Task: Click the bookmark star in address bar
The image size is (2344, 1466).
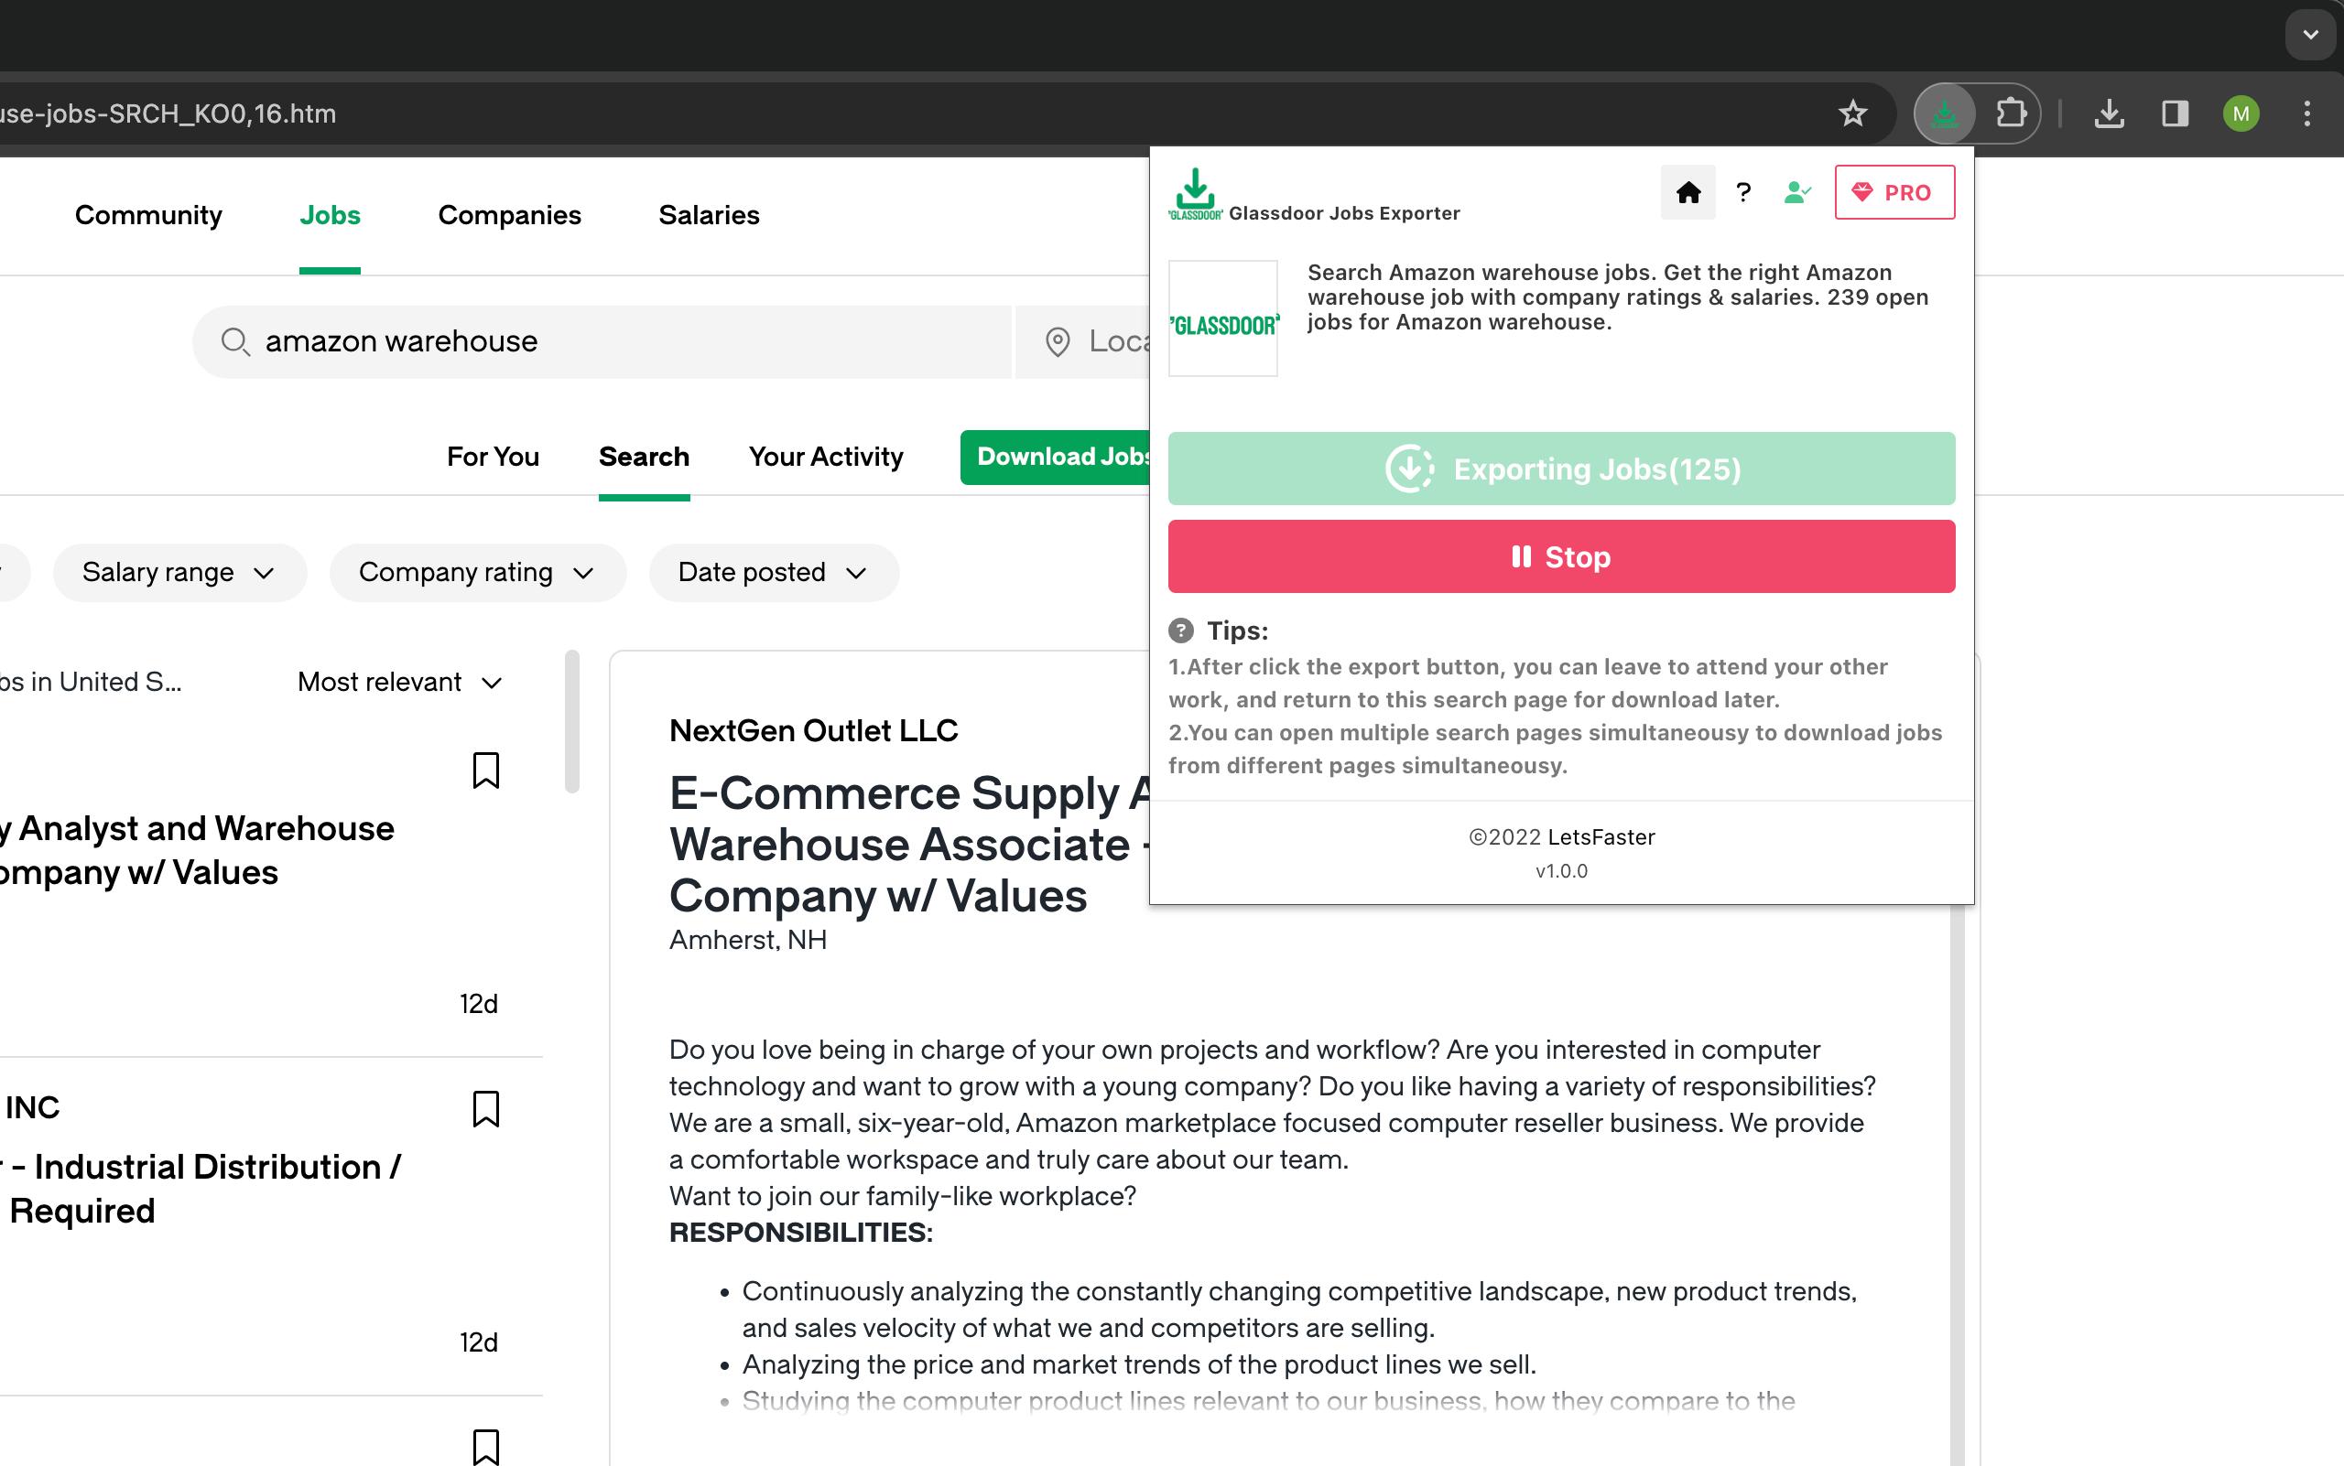Action: [x=1852, y=113]
